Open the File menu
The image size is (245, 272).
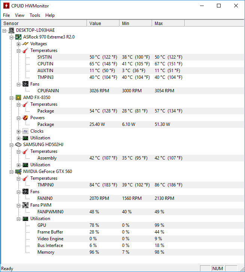click(6, 15)
